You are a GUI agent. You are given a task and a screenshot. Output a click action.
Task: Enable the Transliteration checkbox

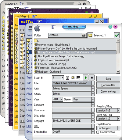98,132
